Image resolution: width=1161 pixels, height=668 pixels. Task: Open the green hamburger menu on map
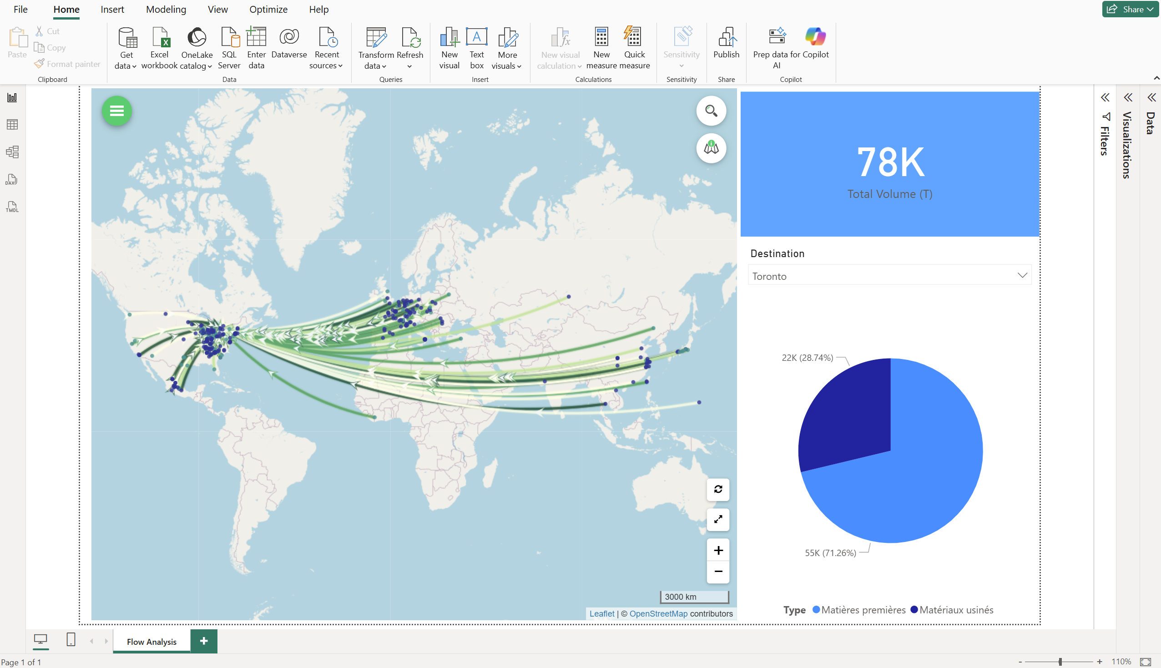116,111
